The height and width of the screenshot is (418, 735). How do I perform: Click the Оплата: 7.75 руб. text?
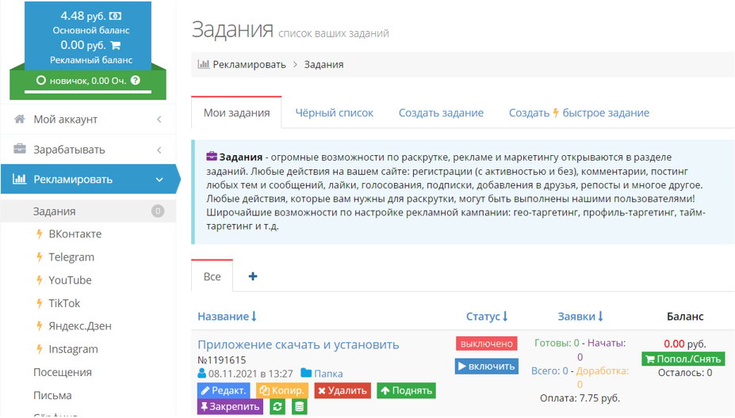click(580, 398)
